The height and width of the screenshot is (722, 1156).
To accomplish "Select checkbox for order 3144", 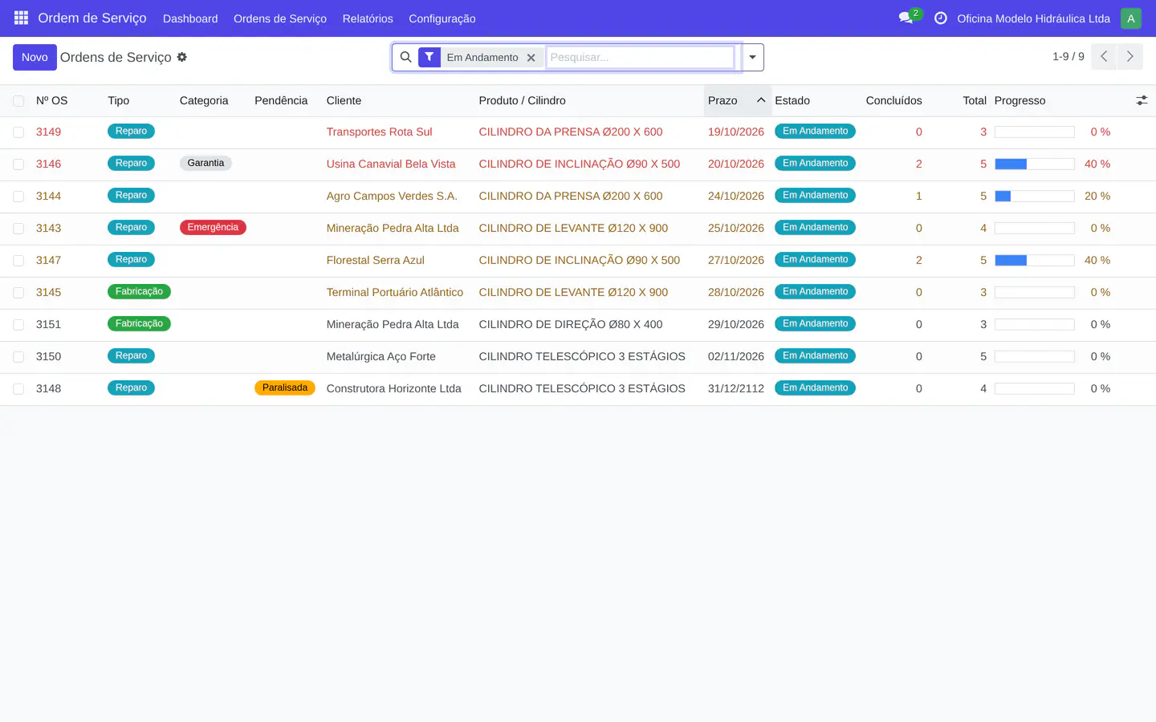I will click(18, 197).
